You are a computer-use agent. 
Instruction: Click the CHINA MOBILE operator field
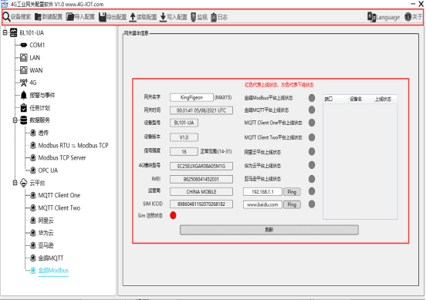click(x=201, y=192)
